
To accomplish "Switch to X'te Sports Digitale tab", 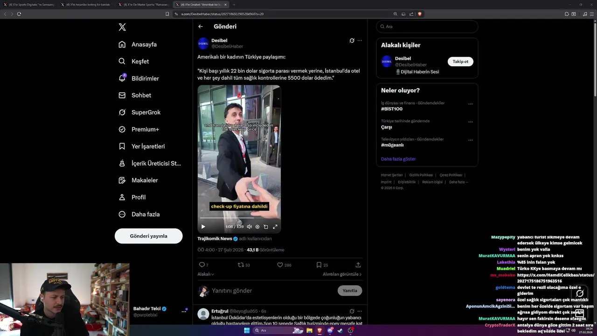I will point(28,5).
